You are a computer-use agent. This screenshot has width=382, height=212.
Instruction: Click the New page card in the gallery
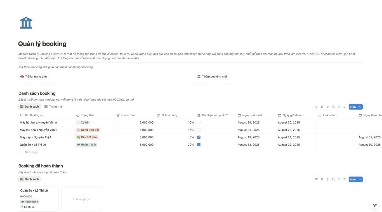(x=82, y=199)
